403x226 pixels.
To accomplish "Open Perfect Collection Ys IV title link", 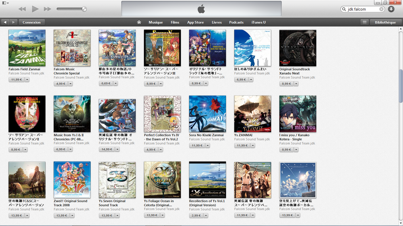I will 161,137.
